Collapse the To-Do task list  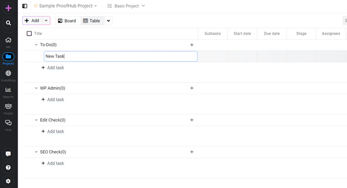coord(37,45)
